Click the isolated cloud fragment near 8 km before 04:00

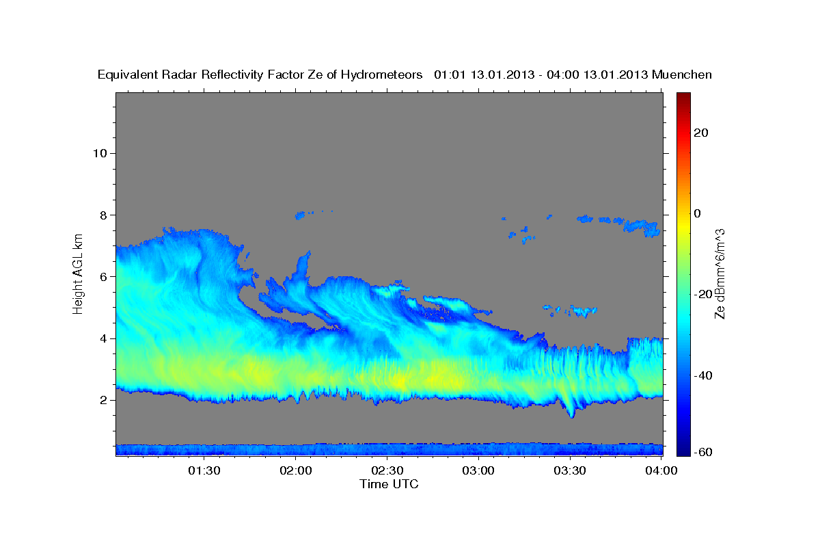point(642,227)
